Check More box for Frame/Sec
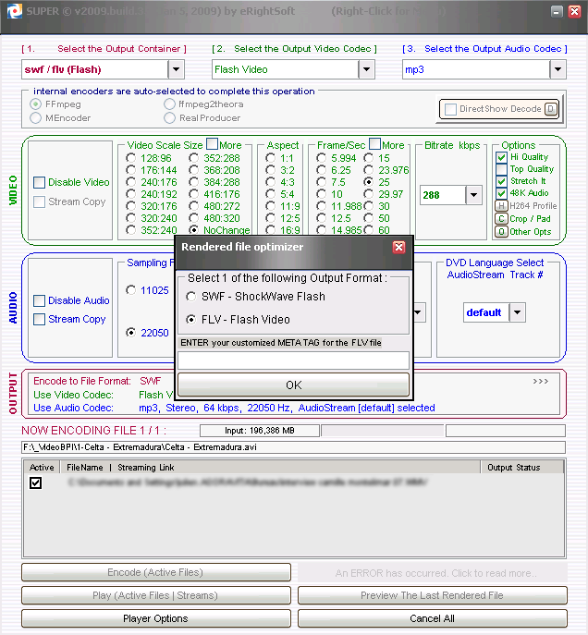 point(375,144)
